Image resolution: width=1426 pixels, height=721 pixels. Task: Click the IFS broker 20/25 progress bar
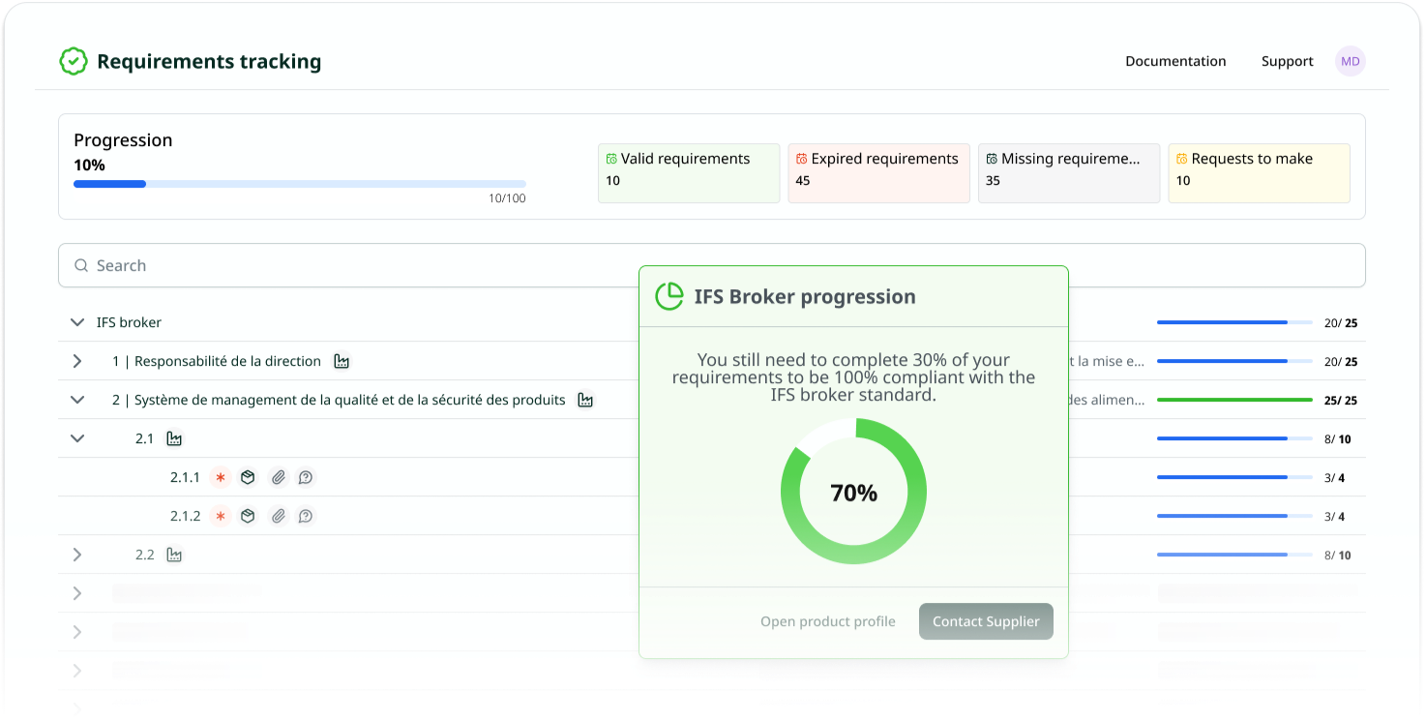1234,322
